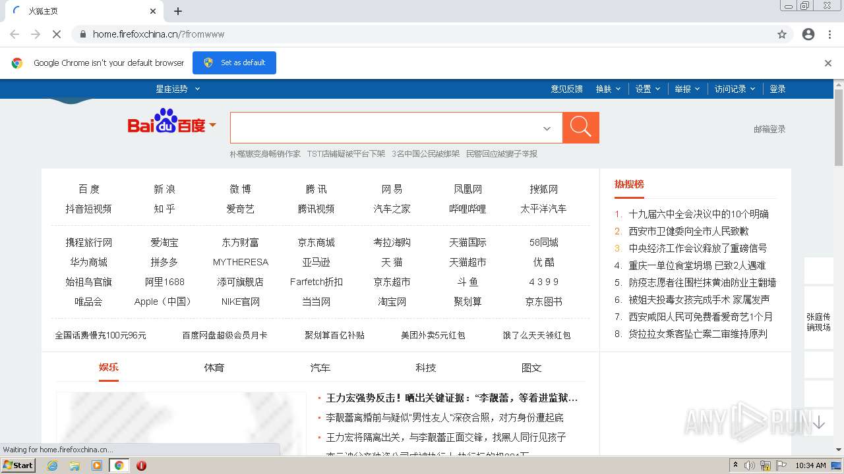Open the NIKE官网 link
The width and height of the screenshot is (844, 474).
pos(240,302)
